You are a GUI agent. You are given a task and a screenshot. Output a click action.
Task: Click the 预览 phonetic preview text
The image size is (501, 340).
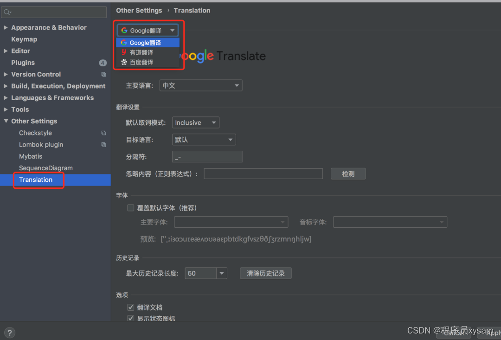236,239
